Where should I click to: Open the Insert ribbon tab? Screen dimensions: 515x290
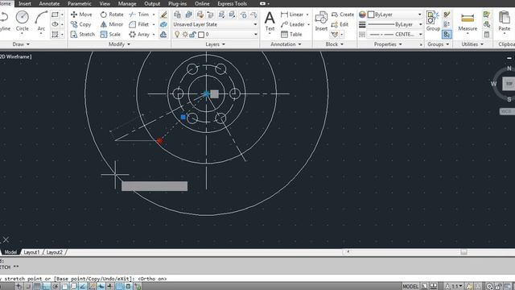click(x=25, y=3)
